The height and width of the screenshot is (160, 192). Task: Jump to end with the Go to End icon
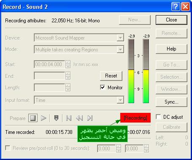click(90, 118)
